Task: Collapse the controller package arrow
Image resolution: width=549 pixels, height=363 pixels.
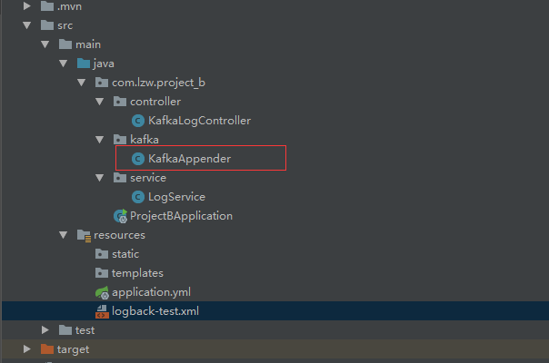Action: (100, 102)
